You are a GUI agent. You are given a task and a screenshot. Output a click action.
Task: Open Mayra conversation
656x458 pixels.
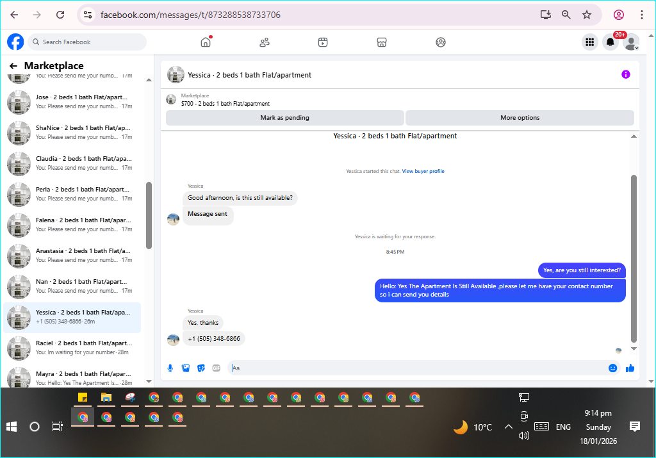pyautogui.click(x=72, y=377)
